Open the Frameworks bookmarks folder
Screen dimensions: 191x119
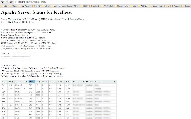121,6
